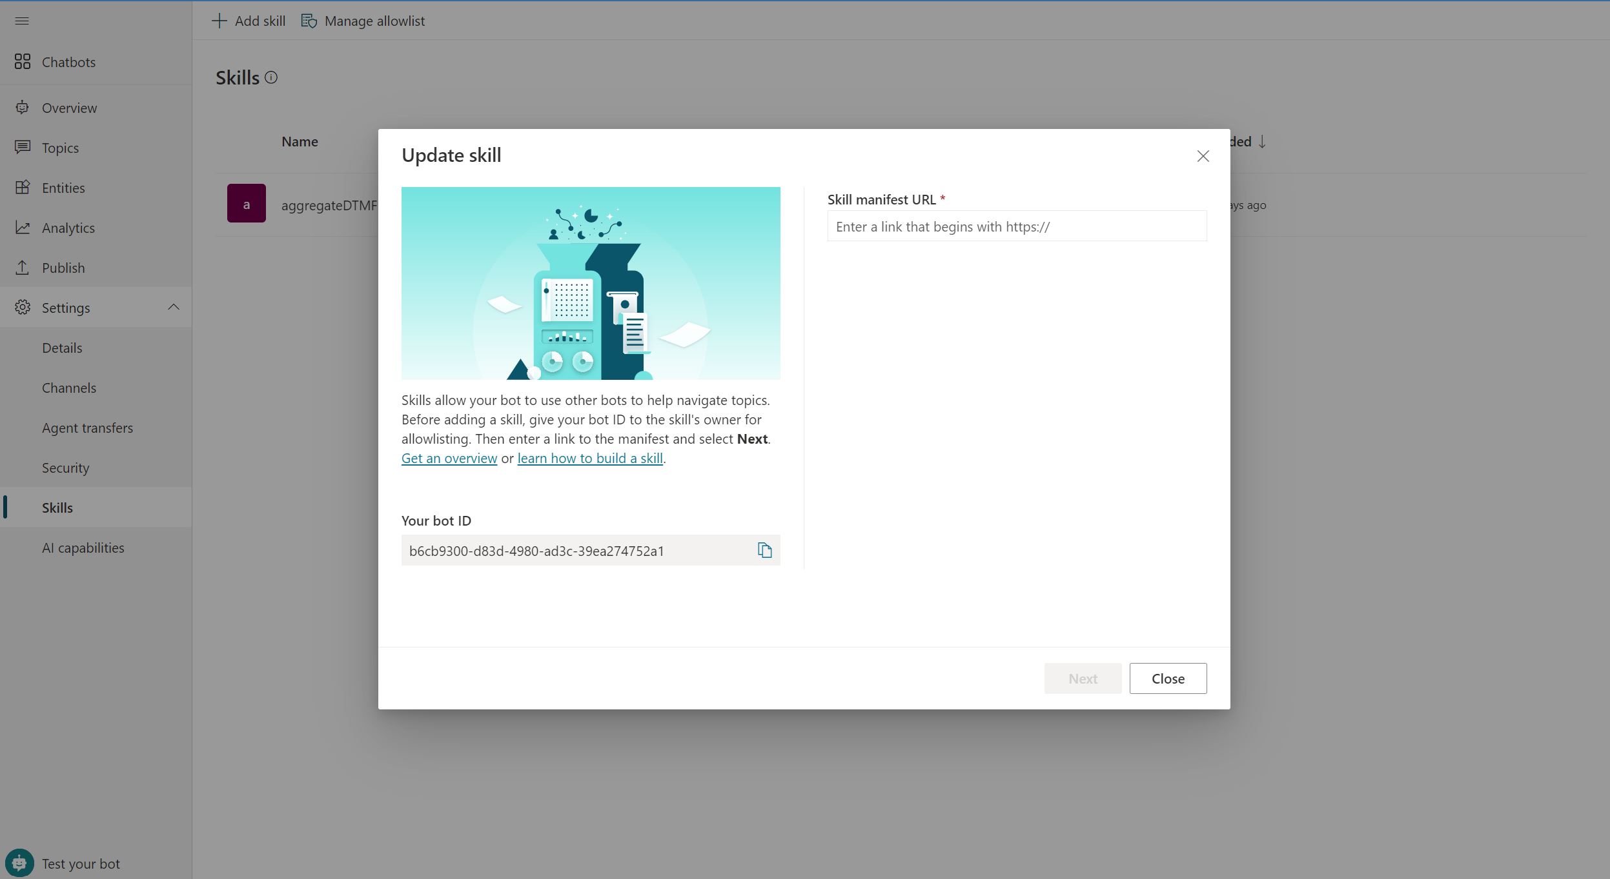Viewport: 1610px width, 879px height.
Task: Toggle the hamburger navigation menu
Action: [x=22, y=21]
